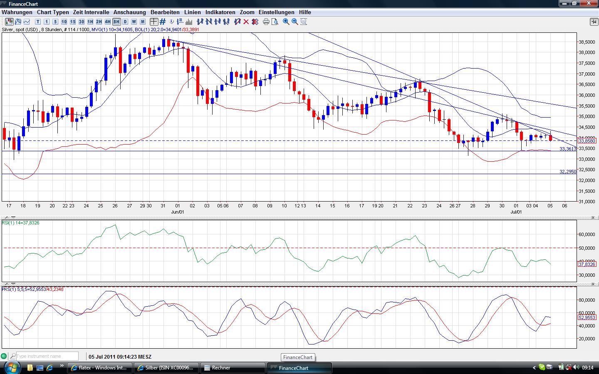Print the chart with printer icon
Image resolution: width=599 pixels, height=374 pixels.
[266, 22]
